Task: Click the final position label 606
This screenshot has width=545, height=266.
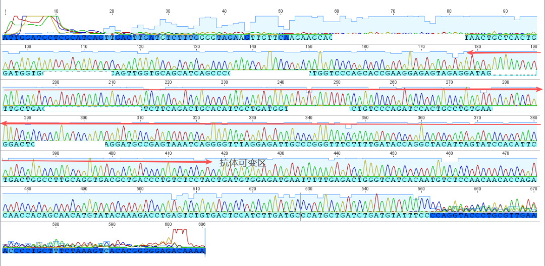Action: pos(201,224)
